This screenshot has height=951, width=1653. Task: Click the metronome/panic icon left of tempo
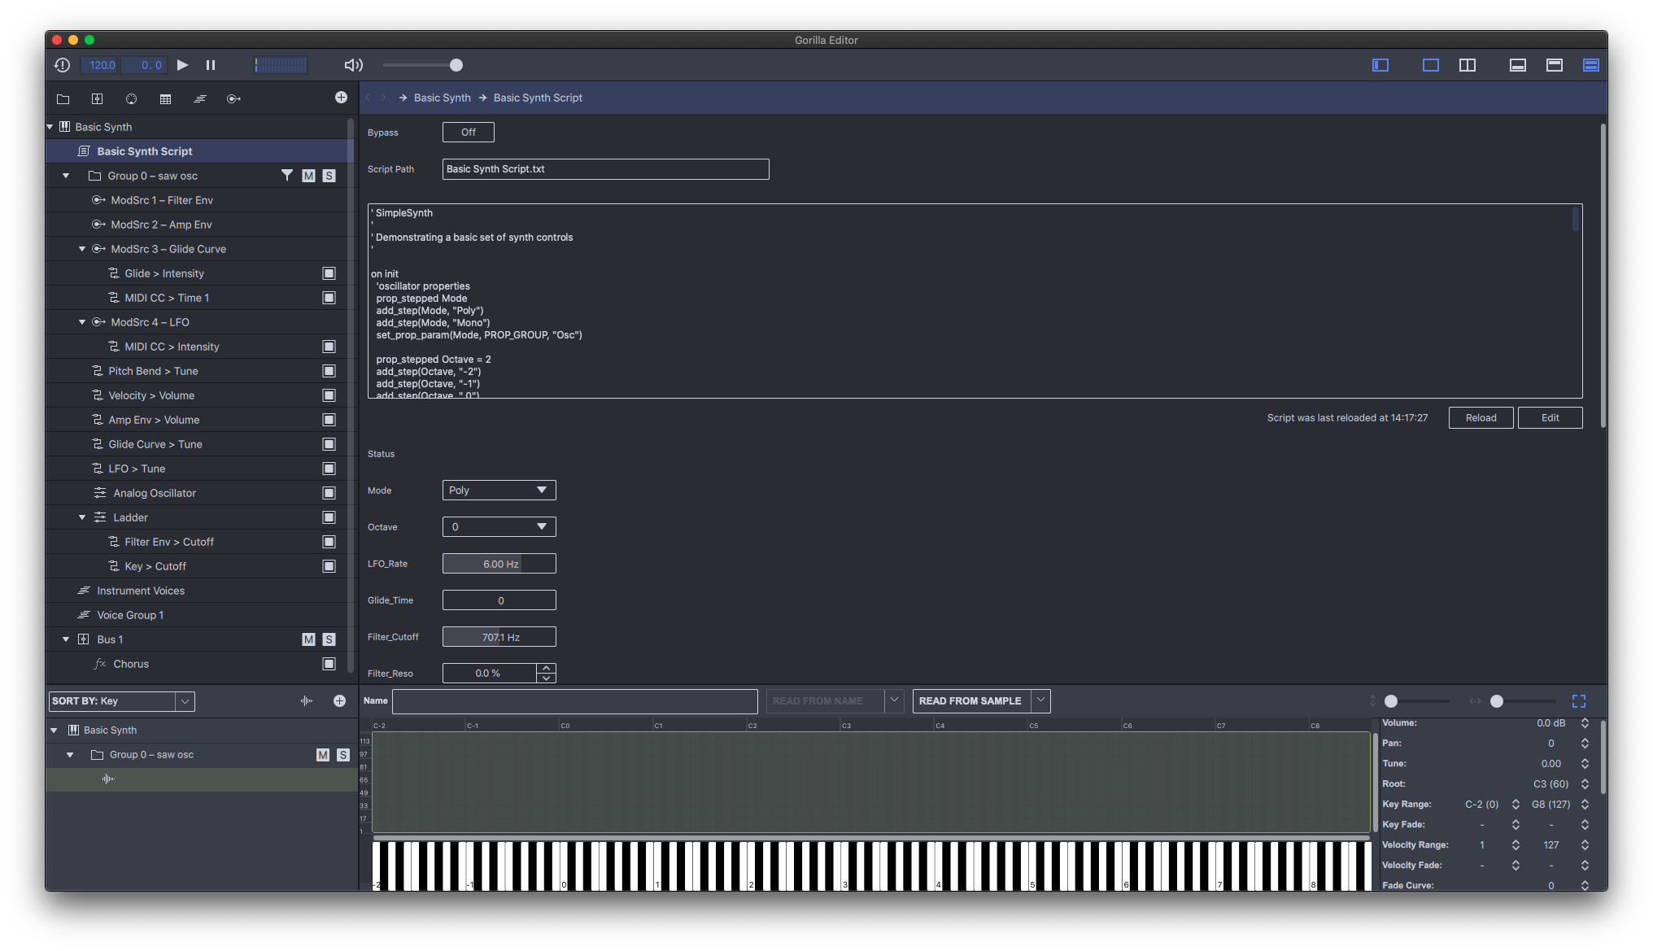pos(63,65)
